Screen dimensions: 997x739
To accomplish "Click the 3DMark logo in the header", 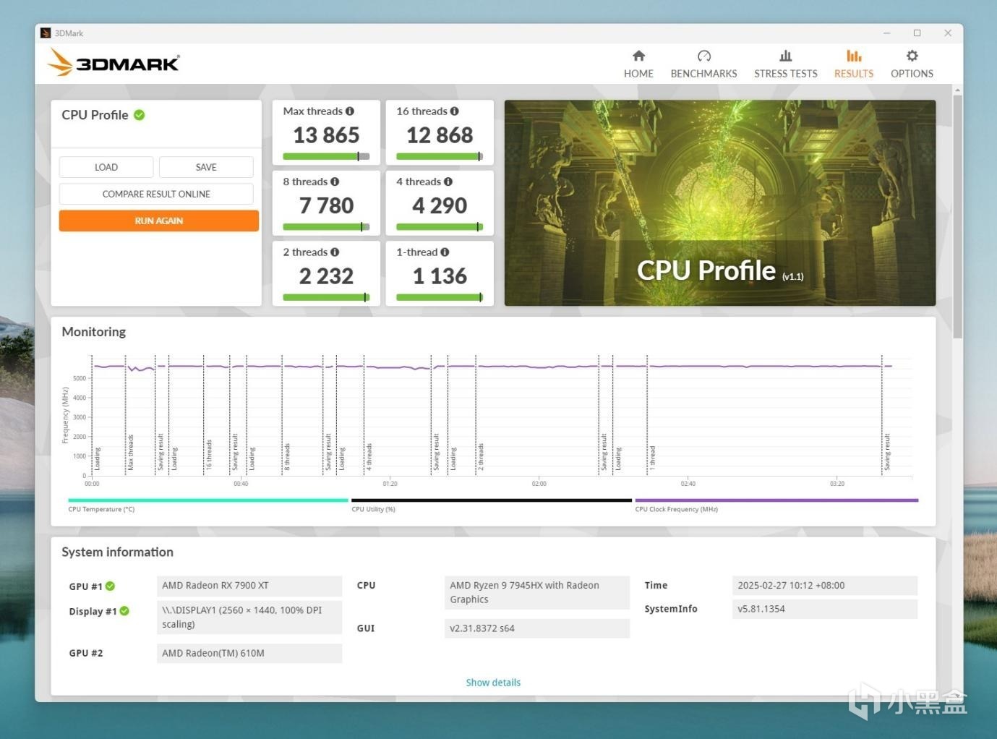I will (114, 62).
